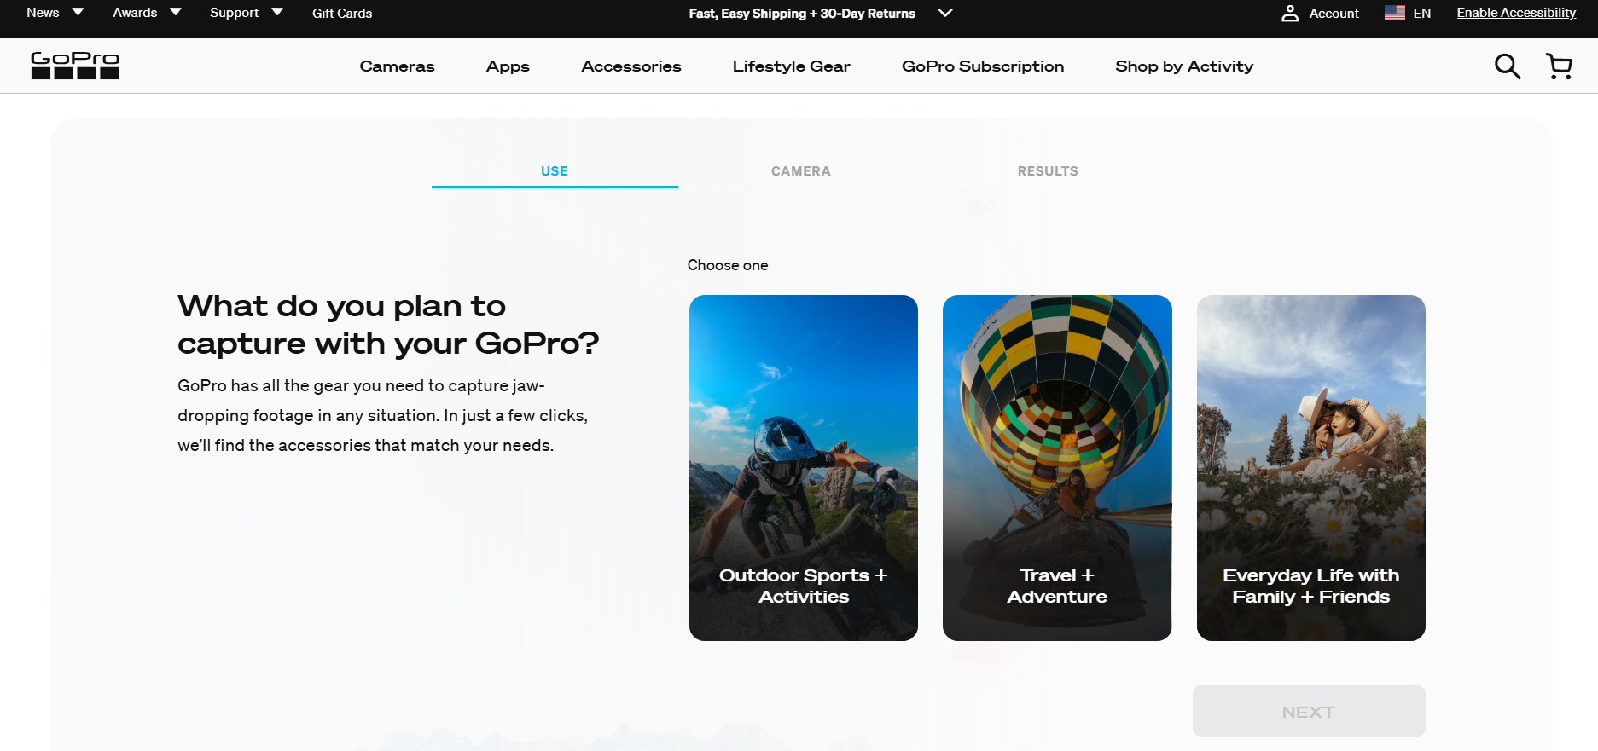Select Outdoor Sports + Activities card
The width and height of the screenshot is (1598, 751).
coord(803,467)
